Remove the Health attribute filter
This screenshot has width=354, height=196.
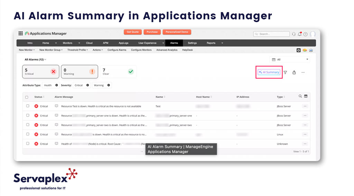click(57, 85)
